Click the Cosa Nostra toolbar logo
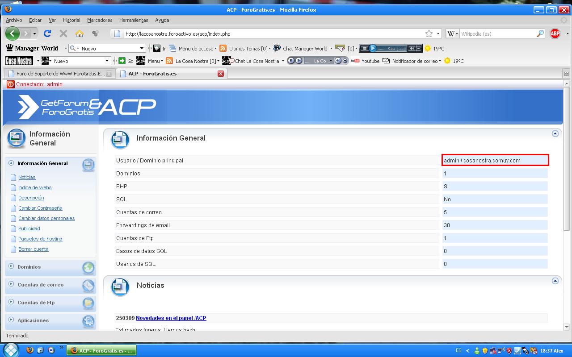This screenshot has width=572, height=357. point(19,61)
